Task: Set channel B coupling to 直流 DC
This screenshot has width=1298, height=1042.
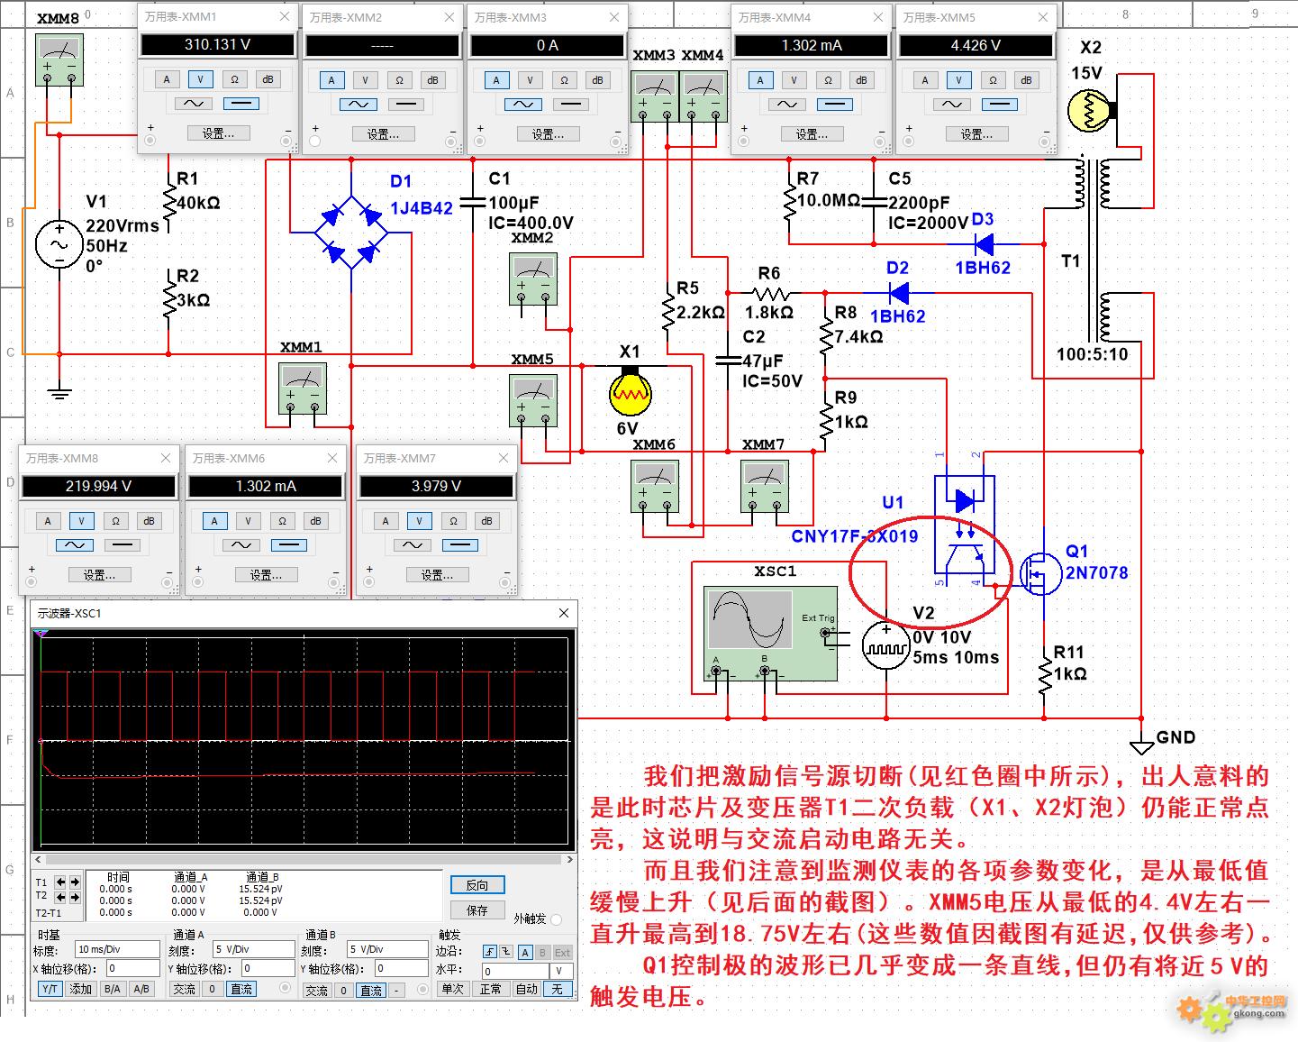Action: [x=371, y=990]
